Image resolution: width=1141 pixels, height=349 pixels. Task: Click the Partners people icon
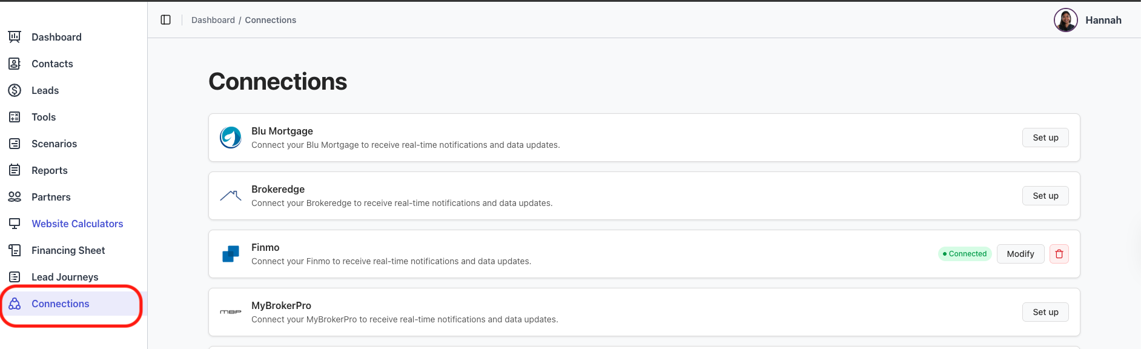pos(15,197)
